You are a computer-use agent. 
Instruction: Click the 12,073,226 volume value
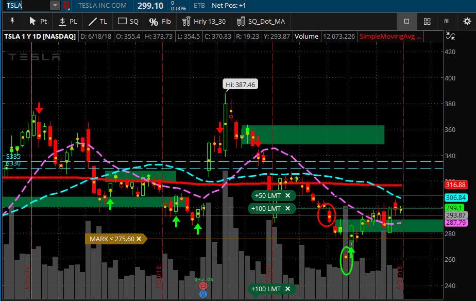coord(339,37)
